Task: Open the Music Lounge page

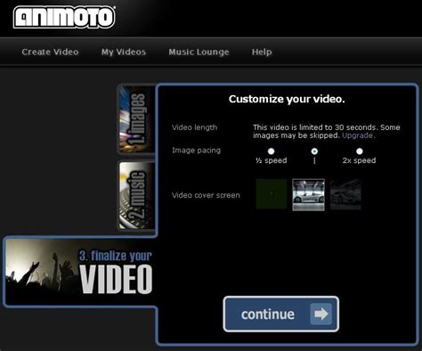Action: 199,52
